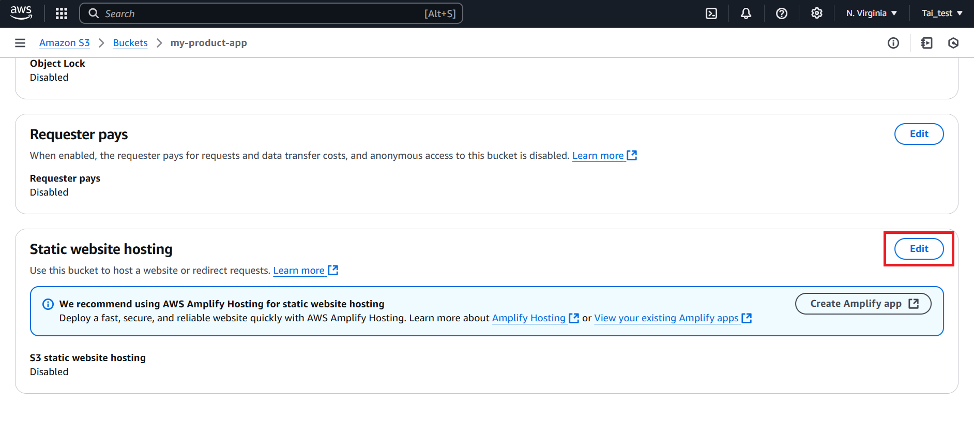This screenshot has width=974, height=432.
Task: Click external icon next to Amplify Hosting link
Action: click(574, 318)
